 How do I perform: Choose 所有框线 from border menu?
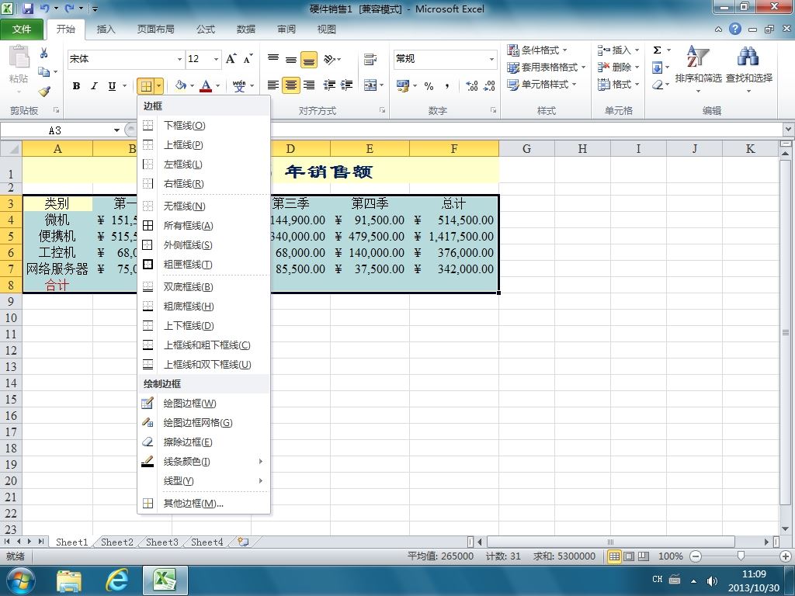[x=203, y=226]
